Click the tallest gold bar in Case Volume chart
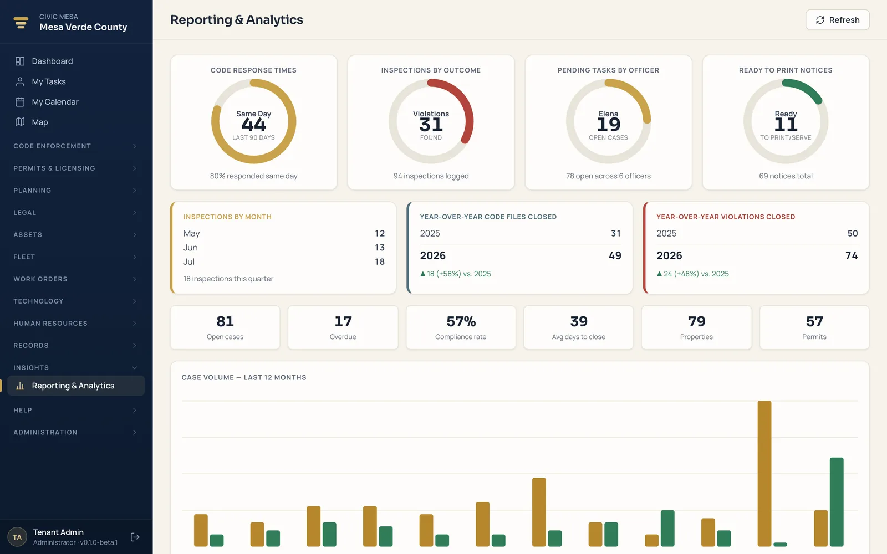Screen dimensions: 887x554 click(764, 474)
